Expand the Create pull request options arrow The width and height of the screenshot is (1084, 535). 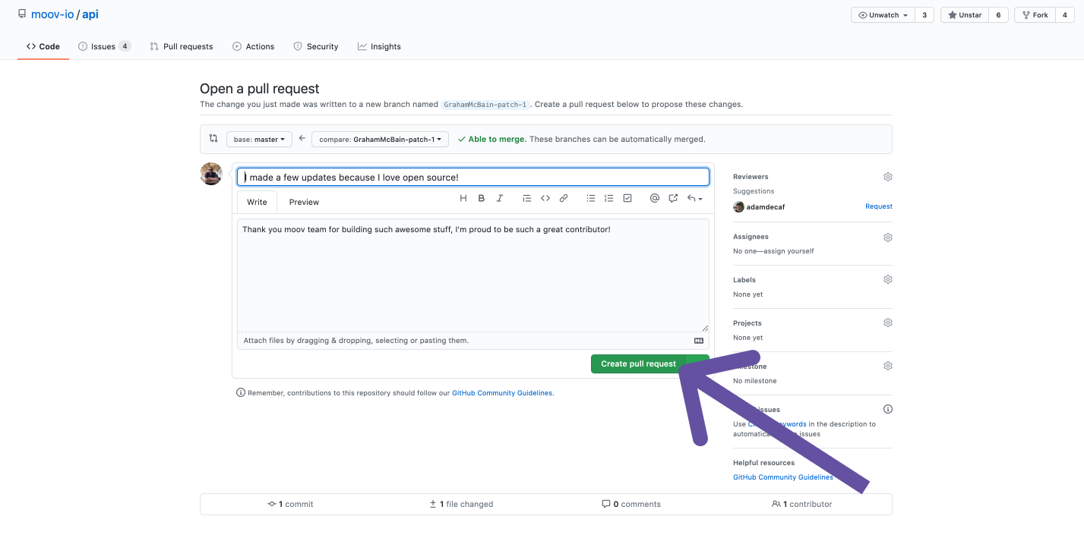coord(698,364)
